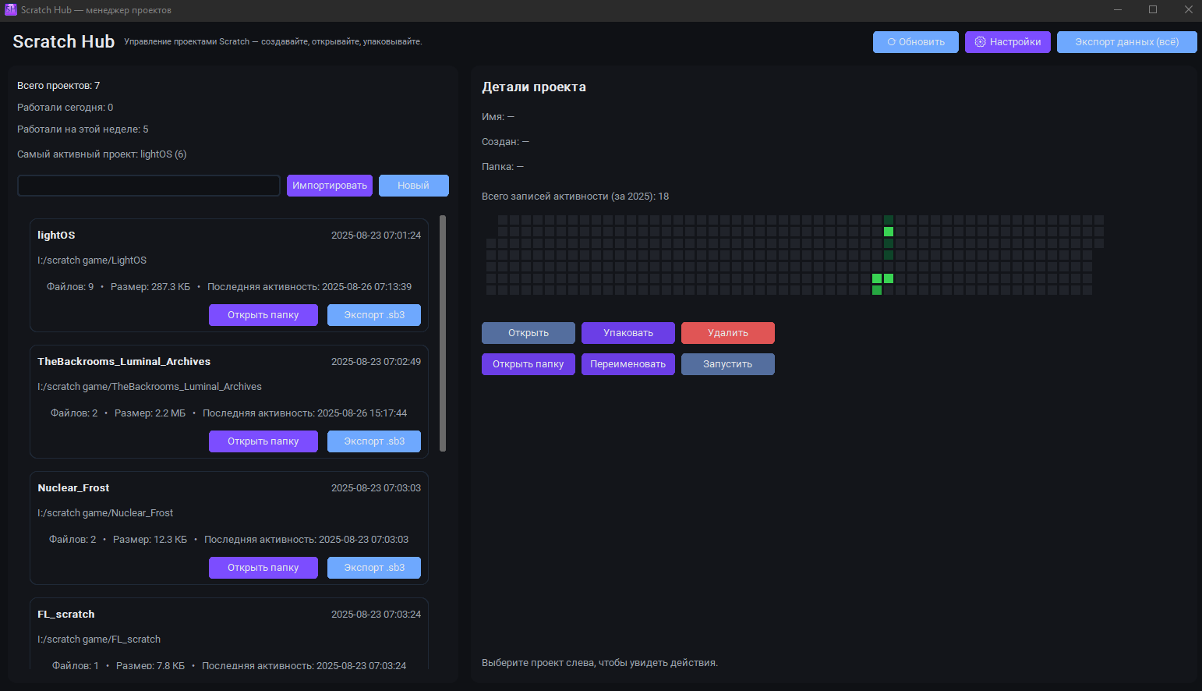This screenshot has width=1202, height=691.
Task: Click bright green activity cell in second heatmap row
Action: (889, 232)
